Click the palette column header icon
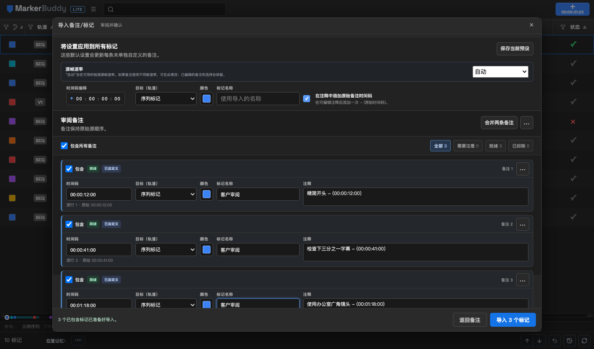Image resolution: width=594 pixels, height=349 pixels. (x=15, y=27)
